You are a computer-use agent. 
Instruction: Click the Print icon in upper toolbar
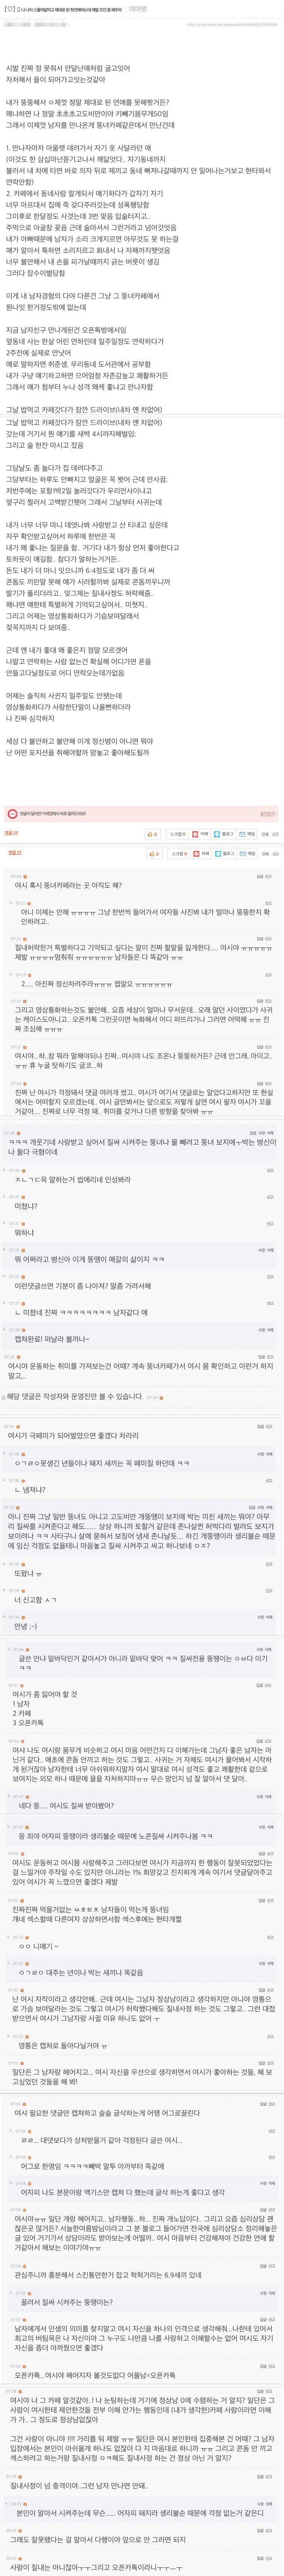(265, 834)
